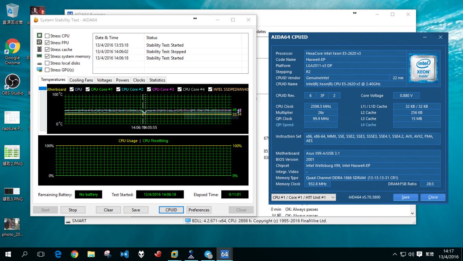Select the capture.PNG desktop file

point(12,121)
